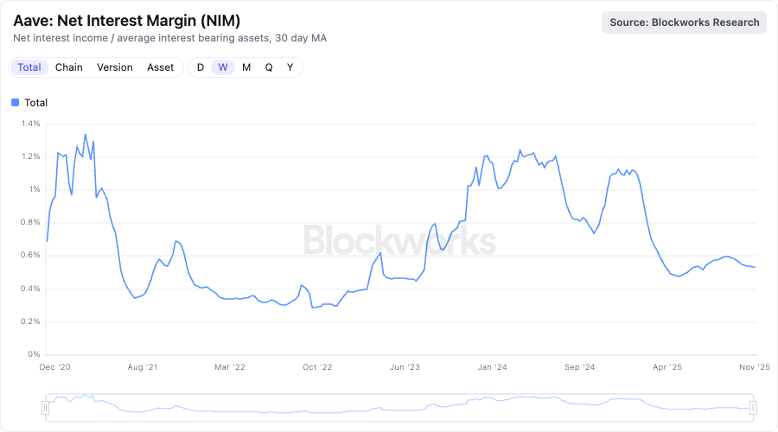Click the Jun '23 x-axis label
Screen dimensions: 778x432
click(405, 367)
